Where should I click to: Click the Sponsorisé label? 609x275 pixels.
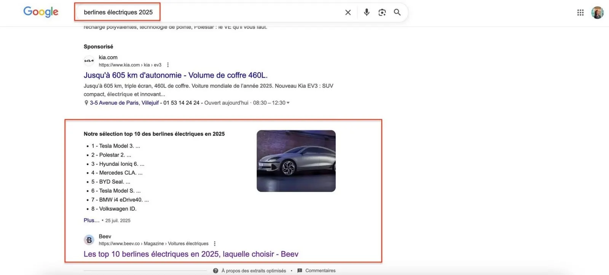(98, 46)
